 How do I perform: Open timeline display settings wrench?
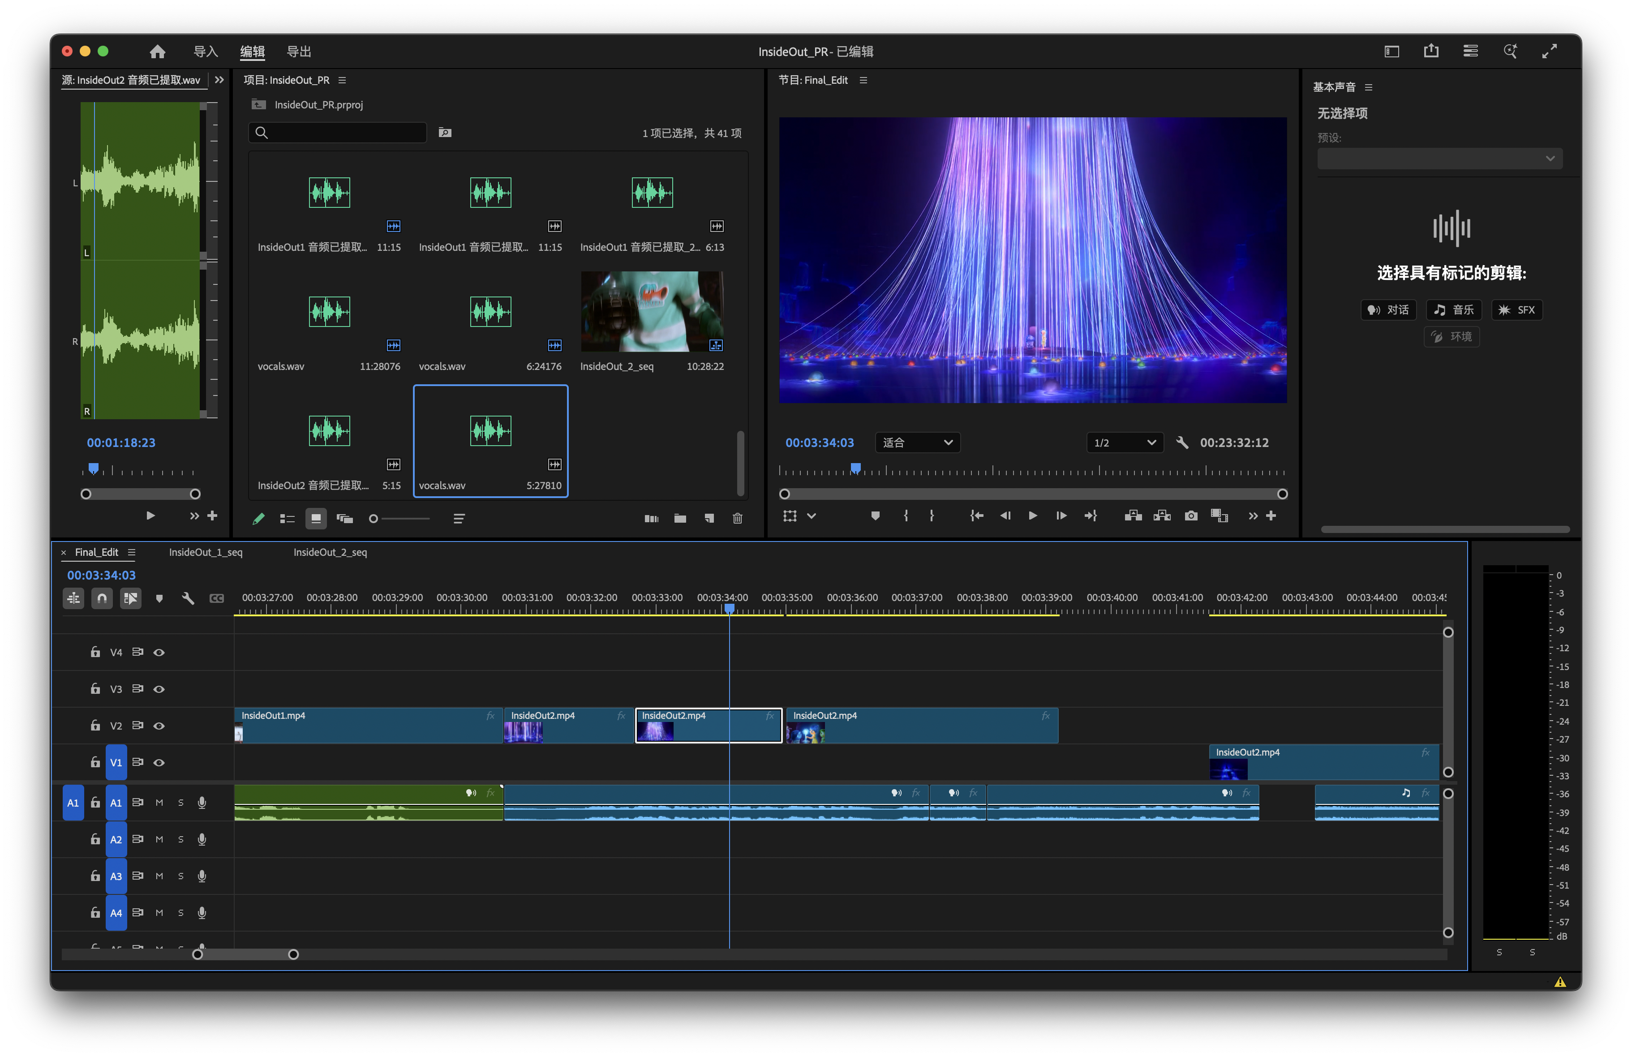coord(188,598)
